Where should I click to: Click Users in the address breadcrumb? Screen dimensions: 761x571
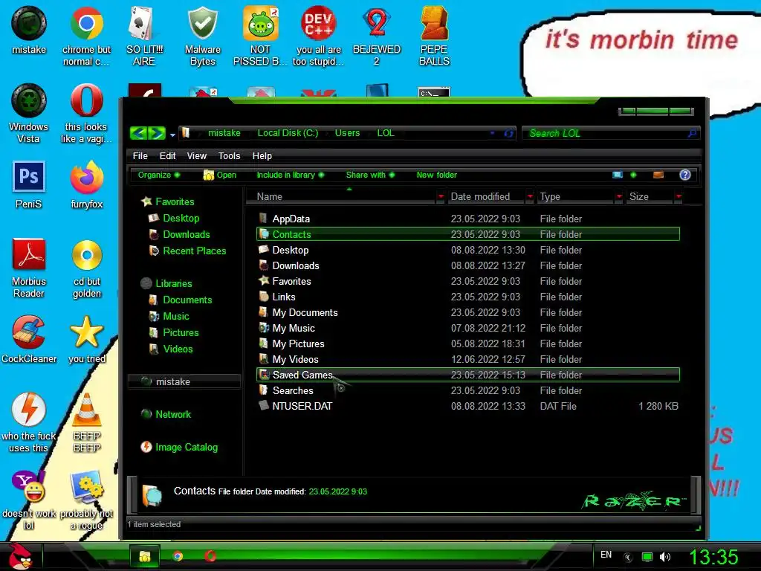point(348,133)
